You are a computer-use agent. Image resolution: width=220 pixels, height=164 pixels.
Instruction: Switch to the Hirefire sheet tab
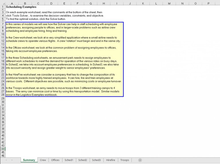[111, 160]
